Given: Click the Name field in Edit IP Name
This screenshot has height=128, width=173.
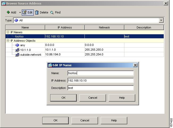Looking at the screenshot, I should pos(100,73).
